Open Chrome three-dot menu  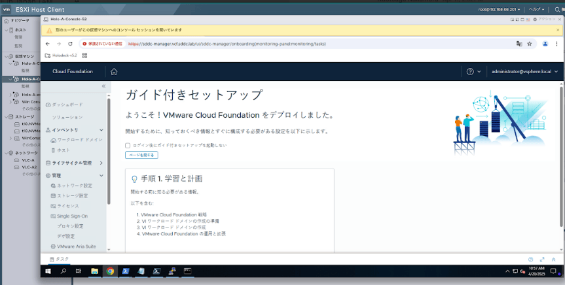557,44
